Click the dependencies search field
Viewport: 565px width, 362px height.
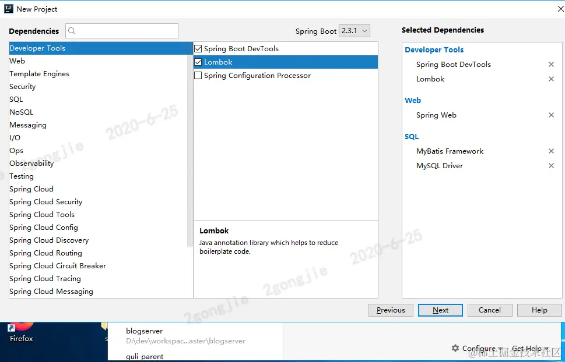(122, 31)
